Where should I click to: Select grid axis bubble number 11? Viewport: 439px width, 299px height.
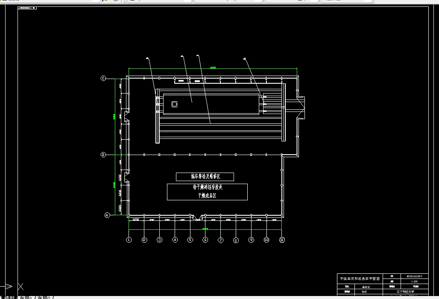tap(282, 240)
